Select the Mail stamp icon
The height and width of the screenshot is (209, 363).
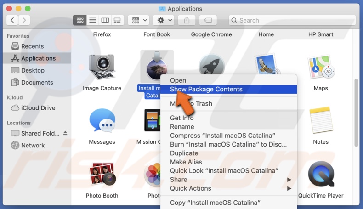coord(266,64)
